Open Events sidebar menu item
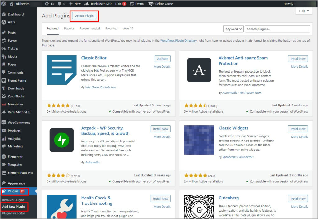The image size is (318, 219). (12, 41)
